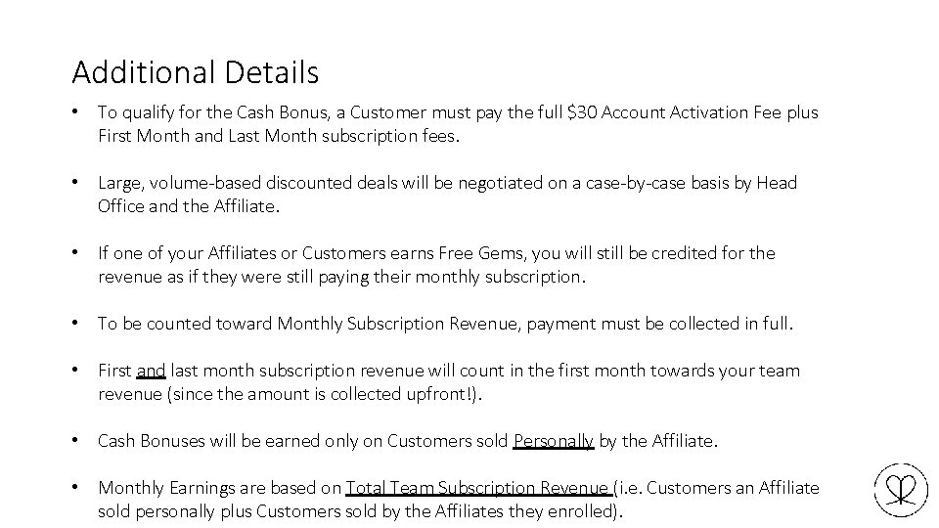The height and width of the screenshot is (528, 939).
Task: Click the underlined word and
Action: [151, 371]
